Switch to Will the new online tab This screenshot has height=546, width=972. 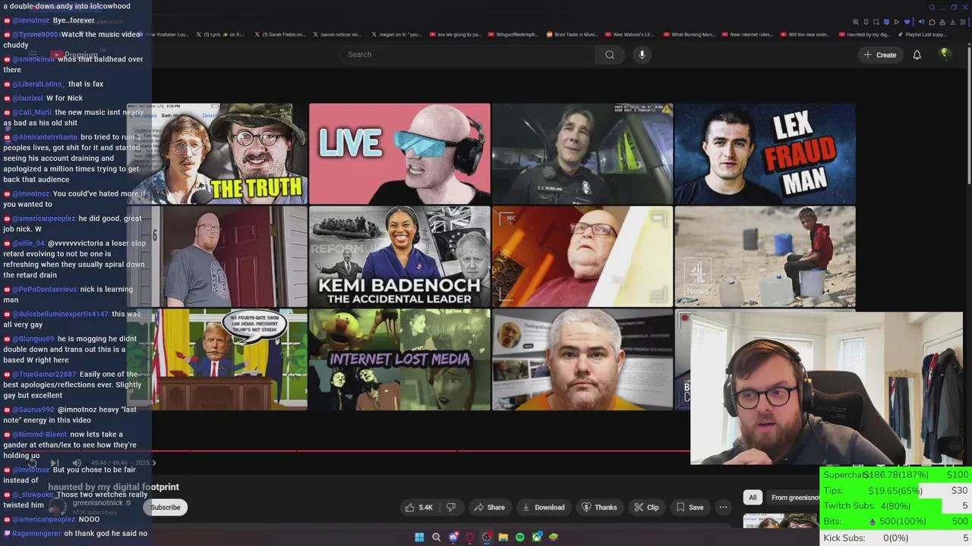[x=804, y=34]
